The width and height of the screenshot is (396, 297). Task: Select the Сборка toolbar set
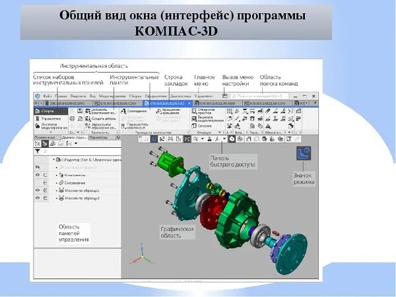(51, 111)
